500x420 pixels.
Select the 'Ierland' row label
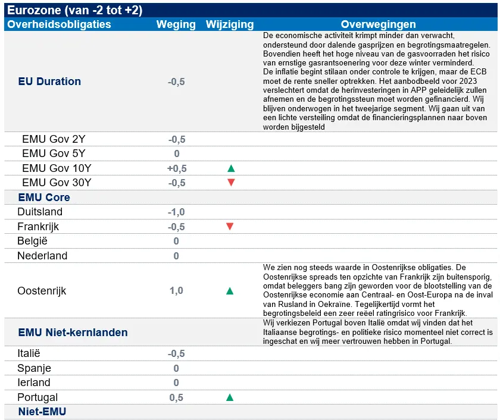point(34,383)
